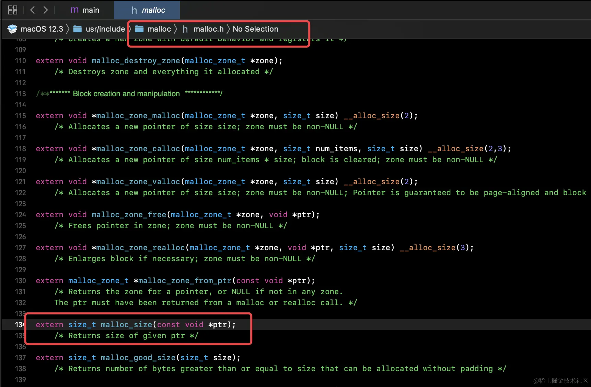Click malloc_good_size function name

coord(138,358)
